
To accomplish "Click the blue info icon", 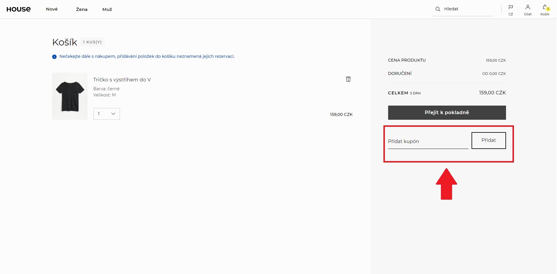I will 54,57.
